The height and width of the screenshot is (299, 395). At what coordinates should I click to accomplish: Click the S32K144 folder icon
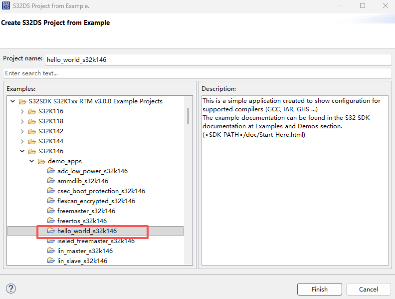point(32,141)
